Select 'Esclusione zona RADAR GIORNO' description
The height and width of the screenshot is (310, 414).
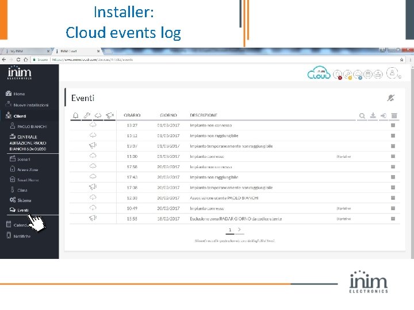click(x=236, y=219)
